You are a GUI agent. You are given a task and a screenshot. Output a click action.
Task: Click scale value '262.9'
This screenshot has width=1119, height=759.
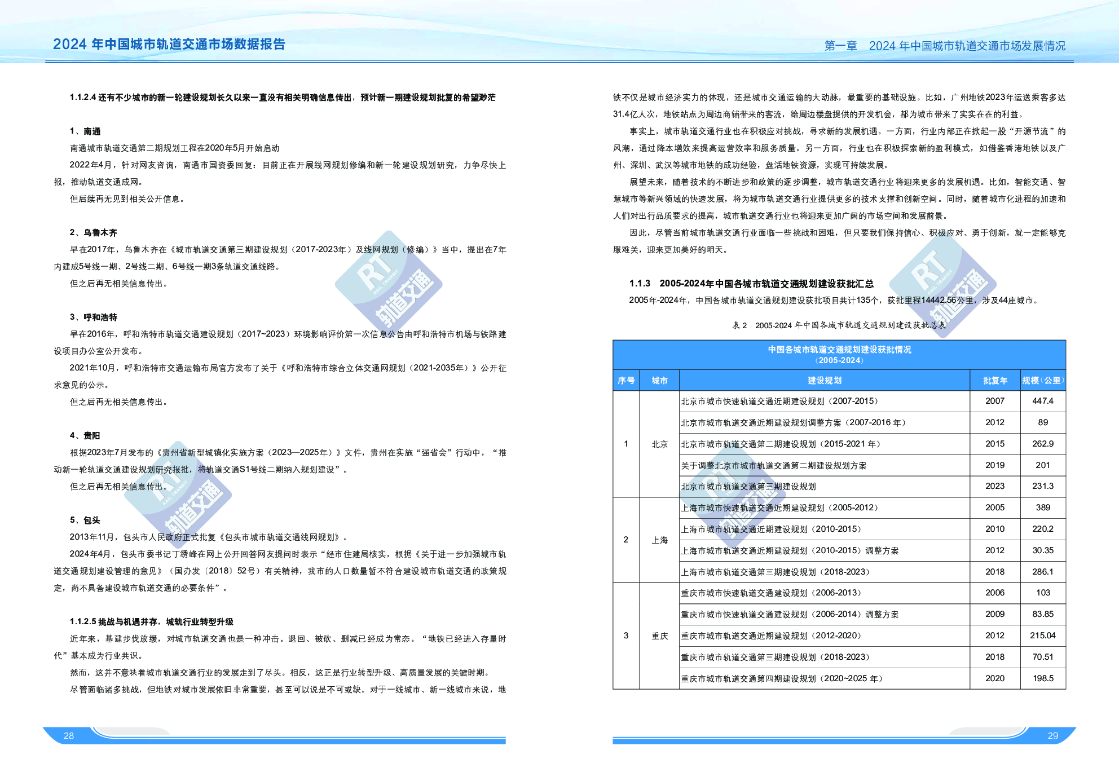pyautogui.click(x=1043, y=444)
